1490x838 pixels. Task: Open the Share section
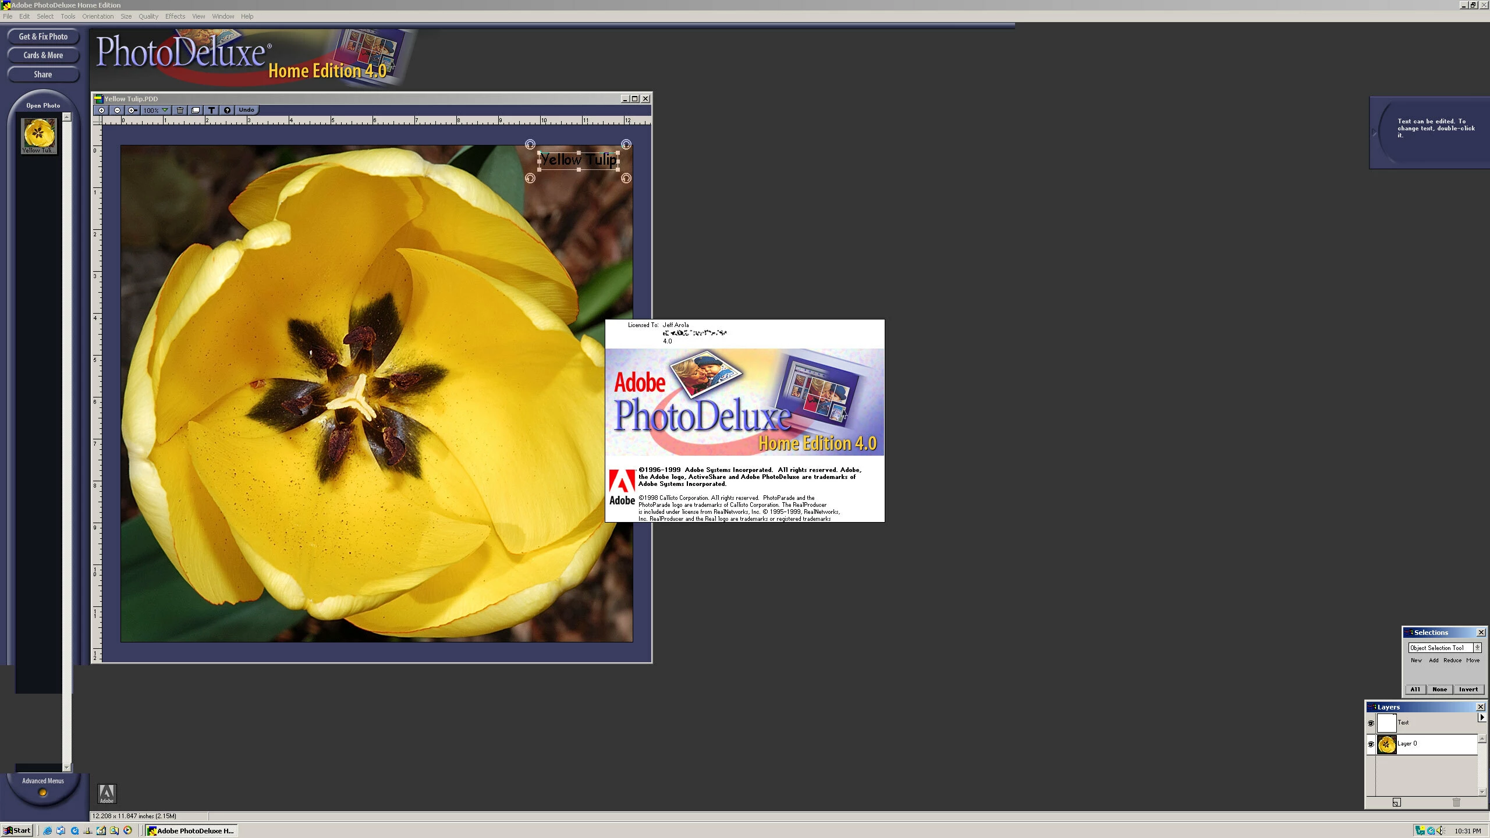pyautogui.click(x=43, y=74)
